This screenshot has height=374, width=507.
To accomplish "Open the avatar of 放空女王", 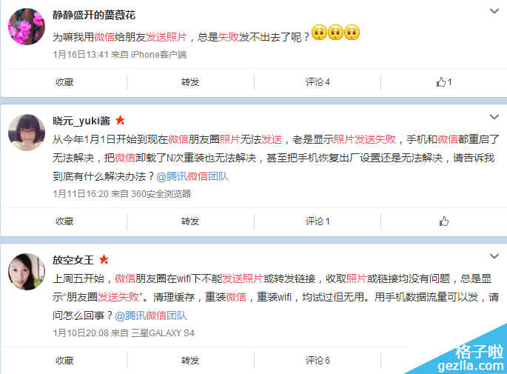I will click(27, 272).
